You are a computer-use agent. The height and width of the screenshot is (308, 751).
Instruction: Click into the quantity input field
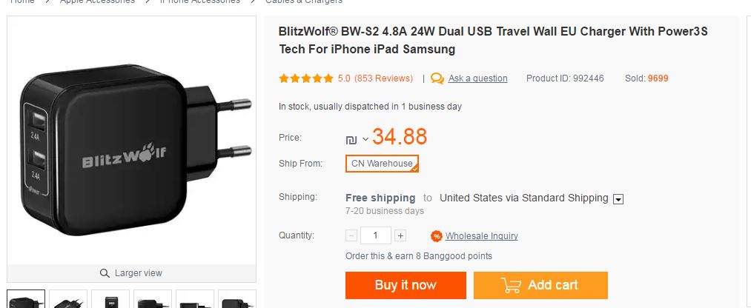[376, 235]
